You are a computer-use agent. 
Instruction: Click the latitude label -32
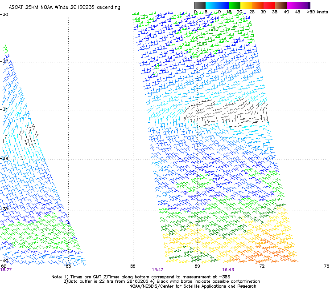[x=4, y=61]
